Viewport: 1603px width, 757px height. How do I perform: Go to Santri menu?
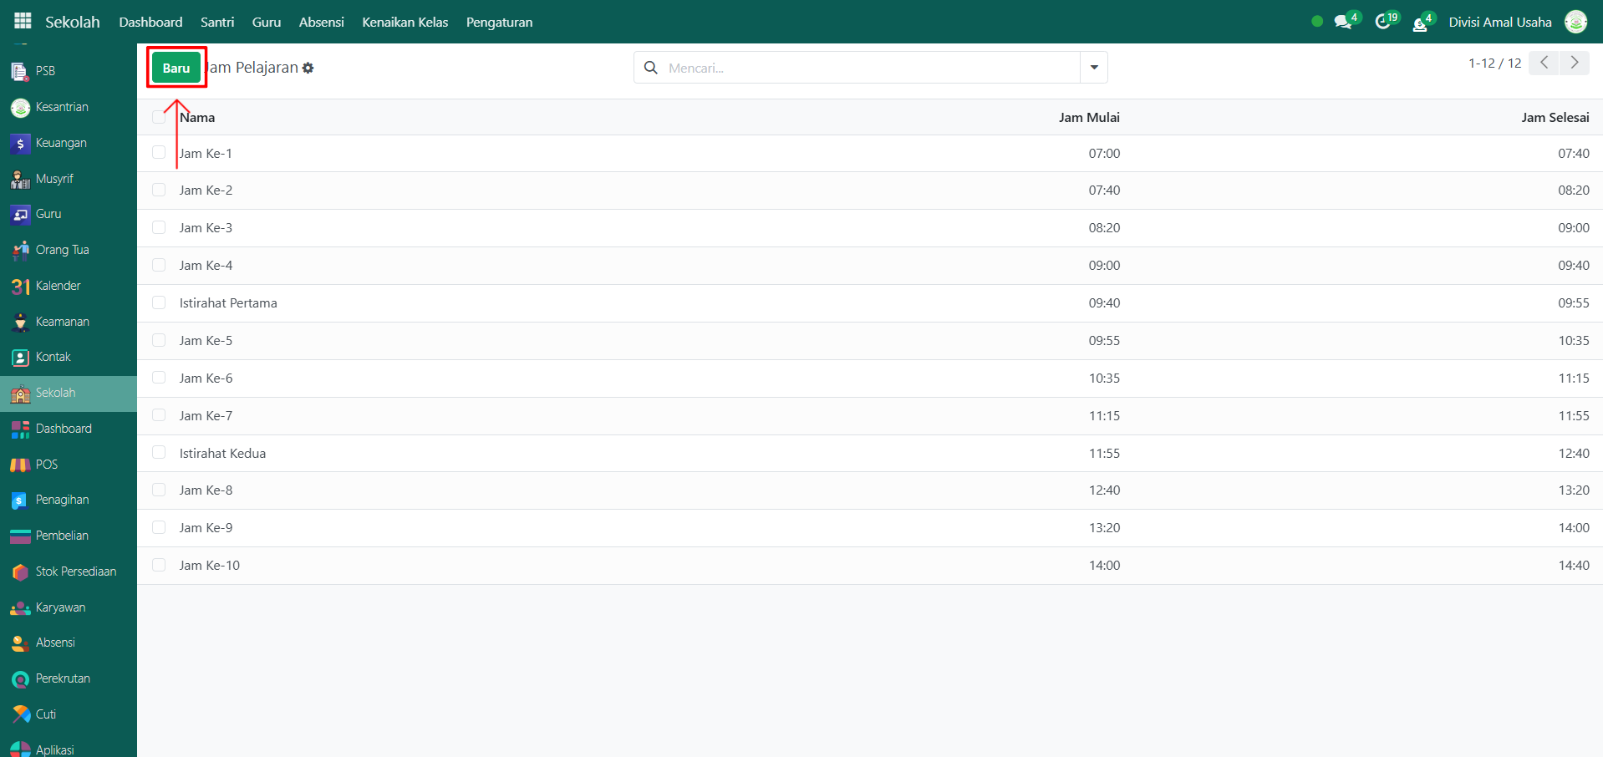coord(217,23)
